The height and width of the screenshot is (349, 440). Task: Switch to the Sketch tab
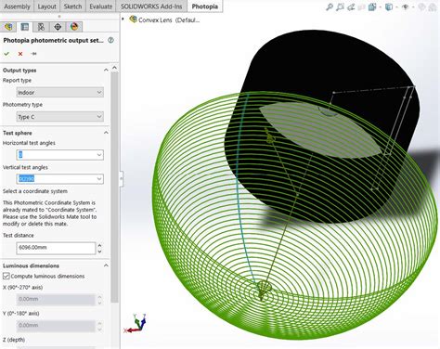(x=72, y=6)
